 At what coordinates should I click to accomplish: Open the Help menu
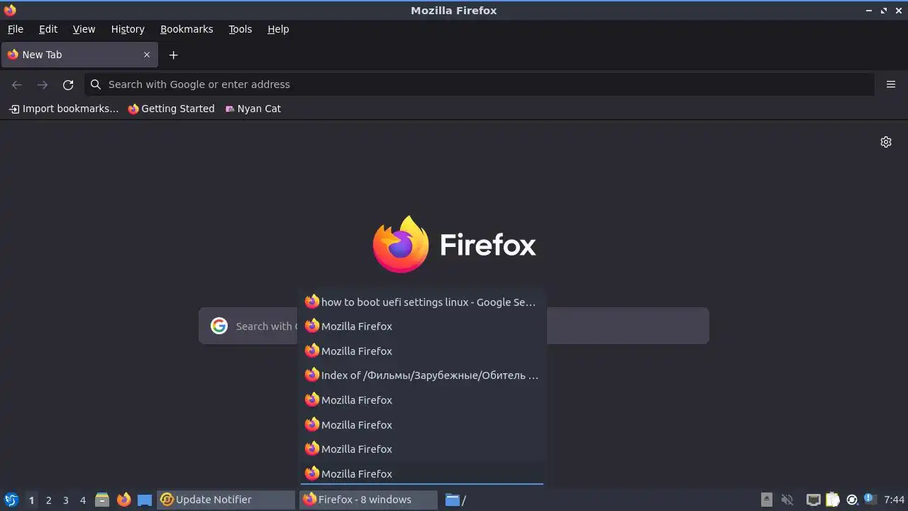(x=278, y=29)
